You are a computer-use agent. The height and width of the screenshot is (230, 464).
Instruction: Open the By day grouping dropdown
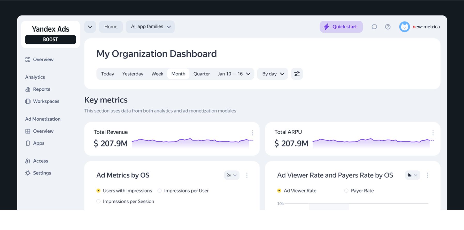point(273,74)
